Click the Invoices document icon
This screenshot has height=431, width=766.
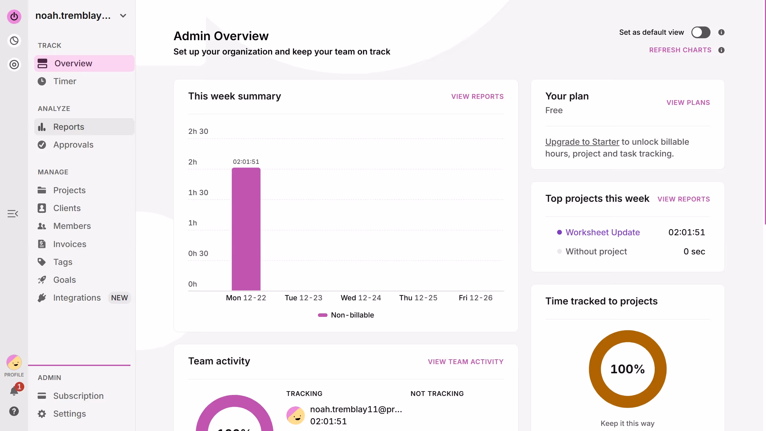[42, 244]
